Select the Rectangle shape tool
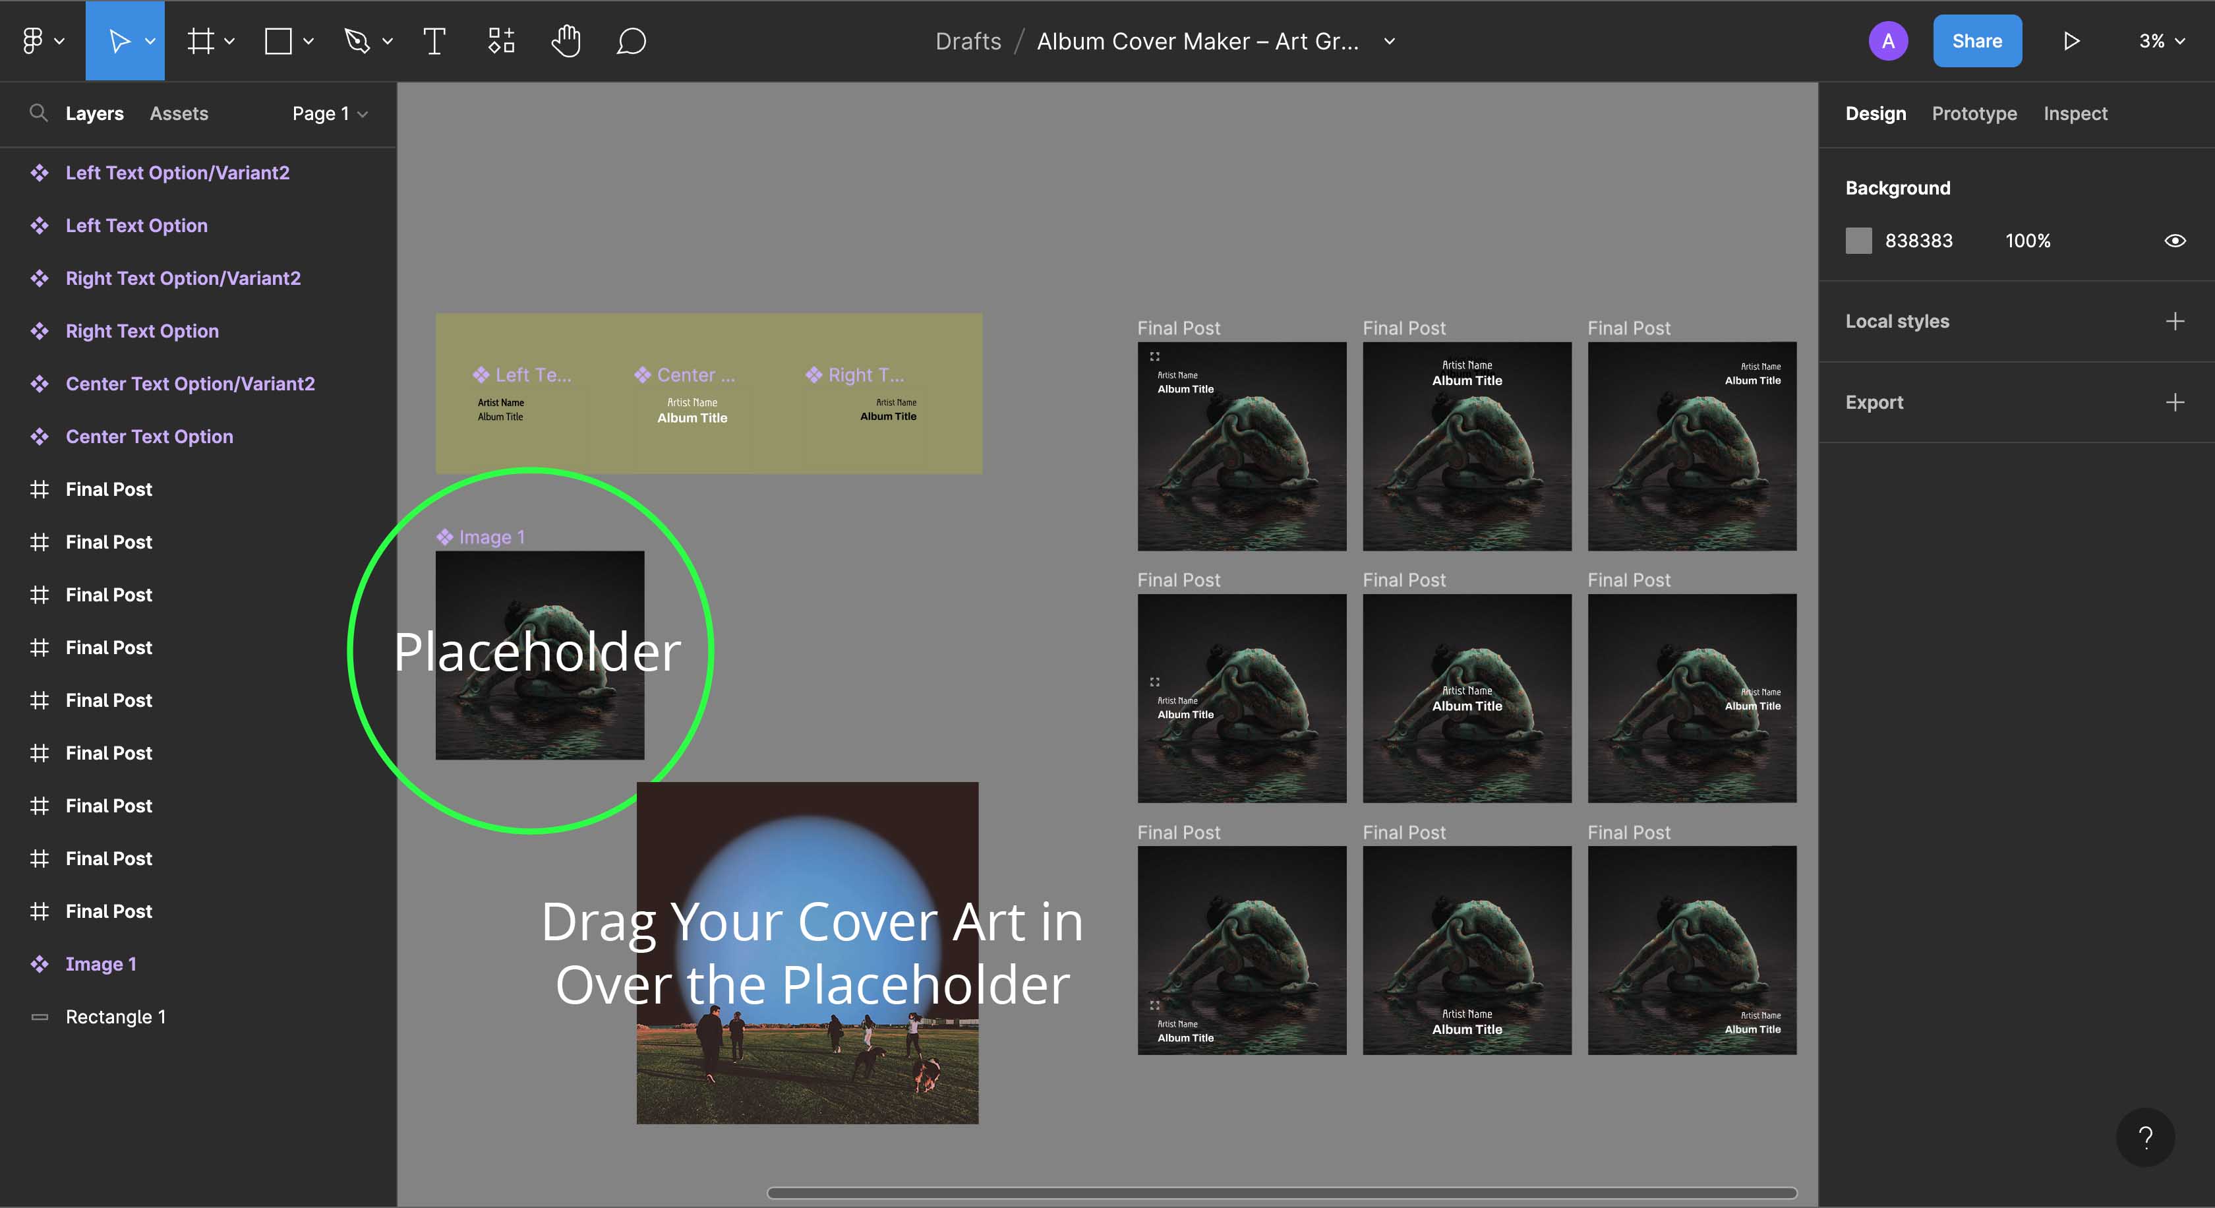Viewport: 2215px width, 1208px height. tap(278, 42)
